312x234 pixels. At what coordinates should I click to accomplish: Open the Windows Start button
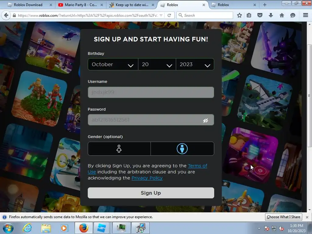8,228
